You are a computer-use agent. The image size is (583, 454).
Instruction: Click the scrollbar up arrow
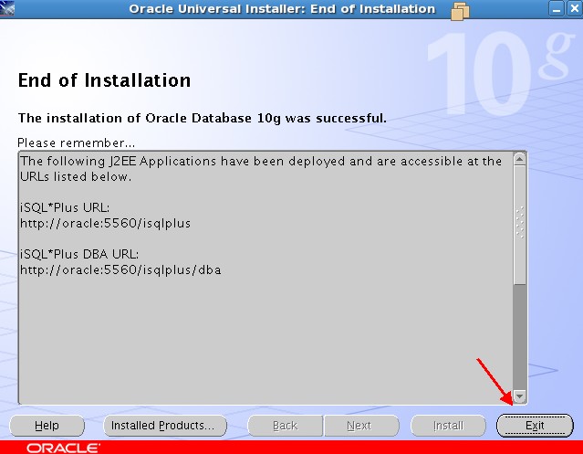point(519,159)
